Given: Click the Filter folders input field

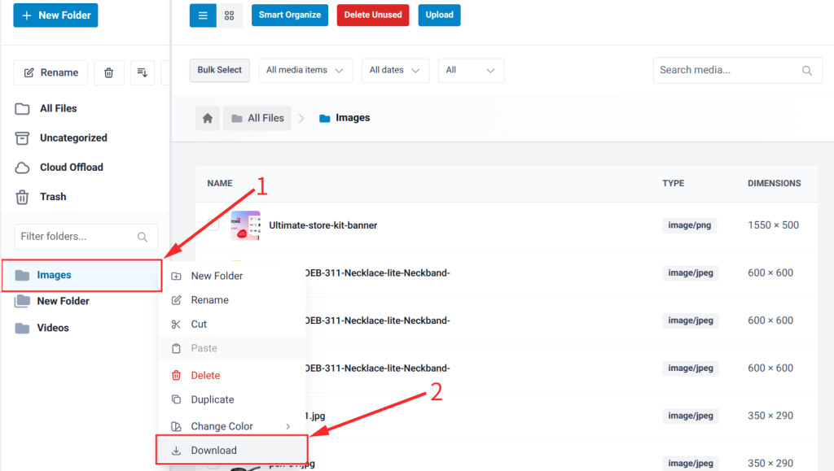Looking at the screenshot, I should click(x=77, y=237).
